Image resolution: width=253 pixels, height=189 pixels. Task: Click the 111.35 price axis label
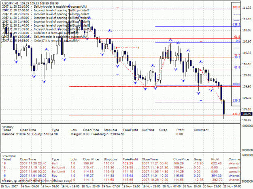247,8
